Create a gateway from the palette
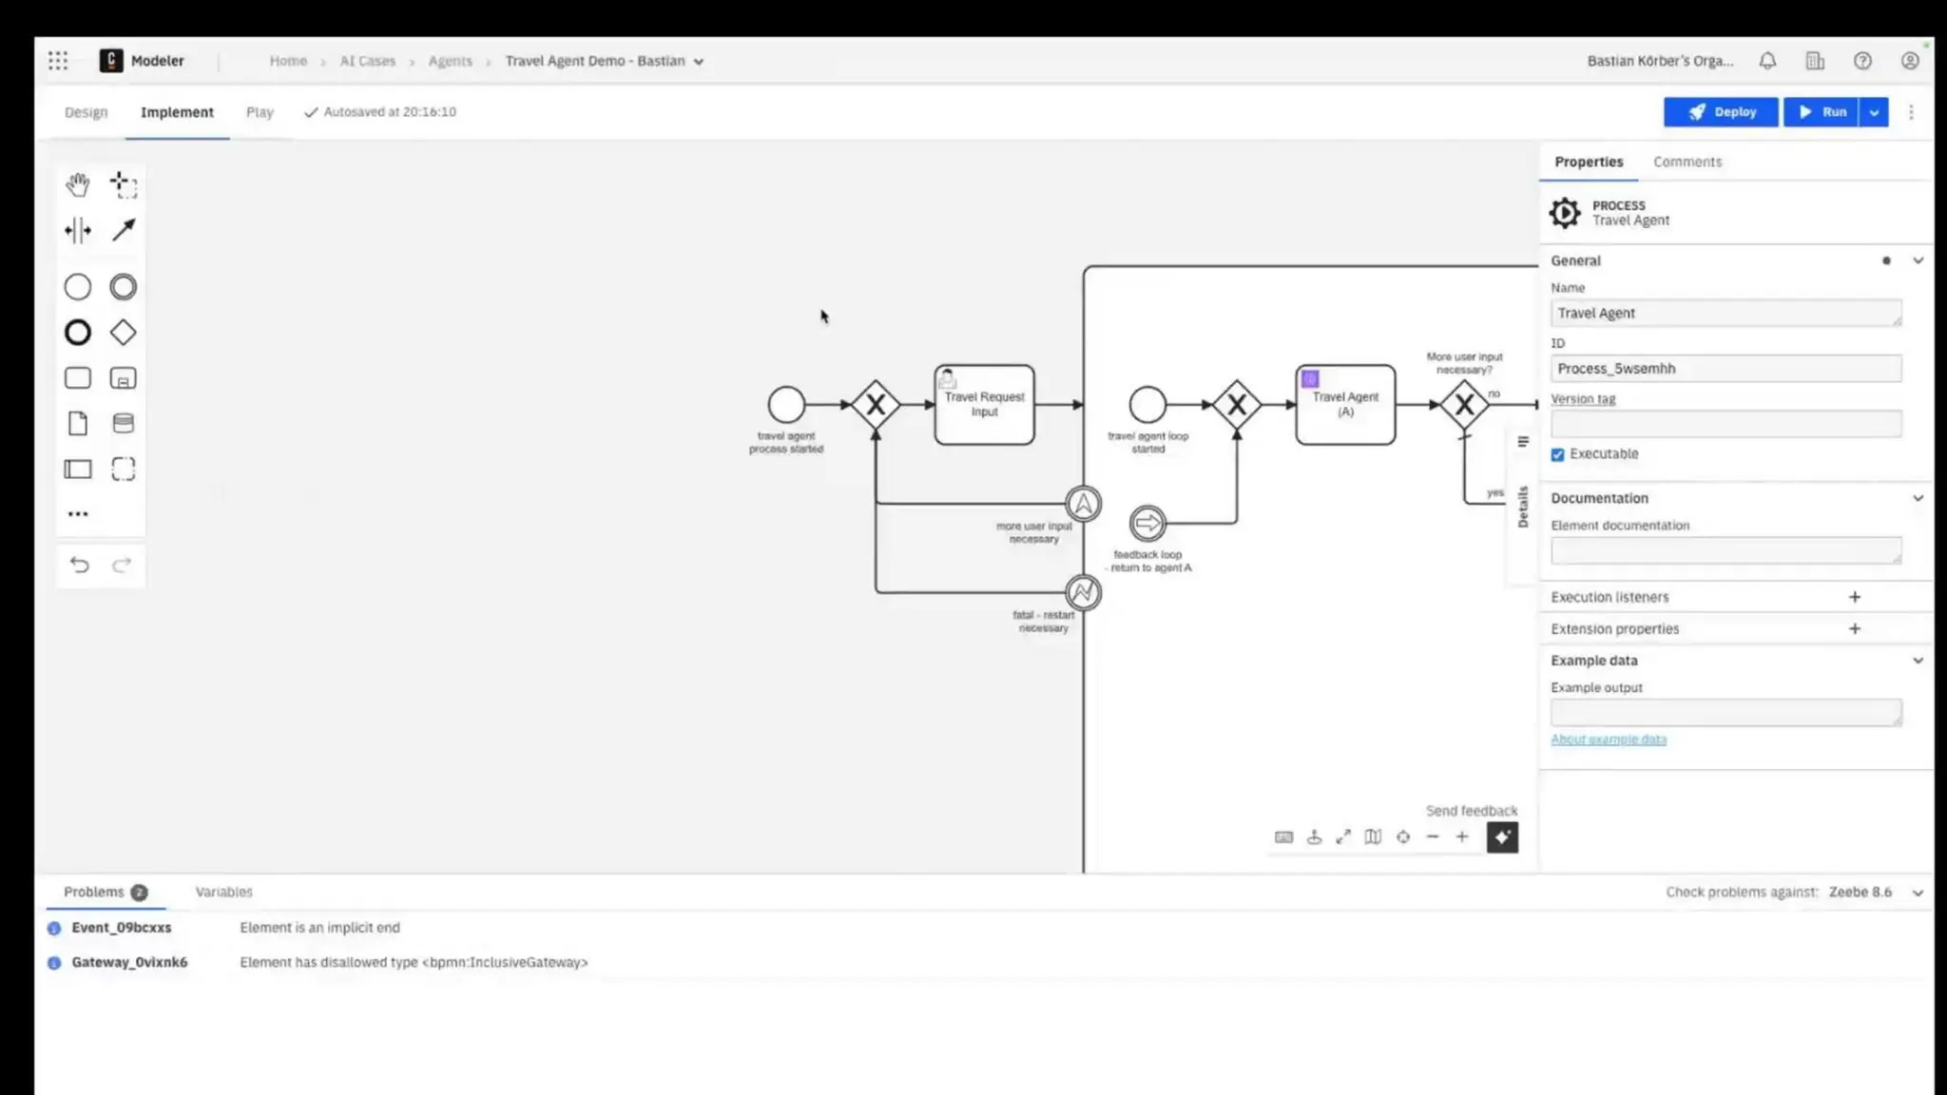The width and height of the screenshot is (1947, 1095). click(x=124, y=333)
